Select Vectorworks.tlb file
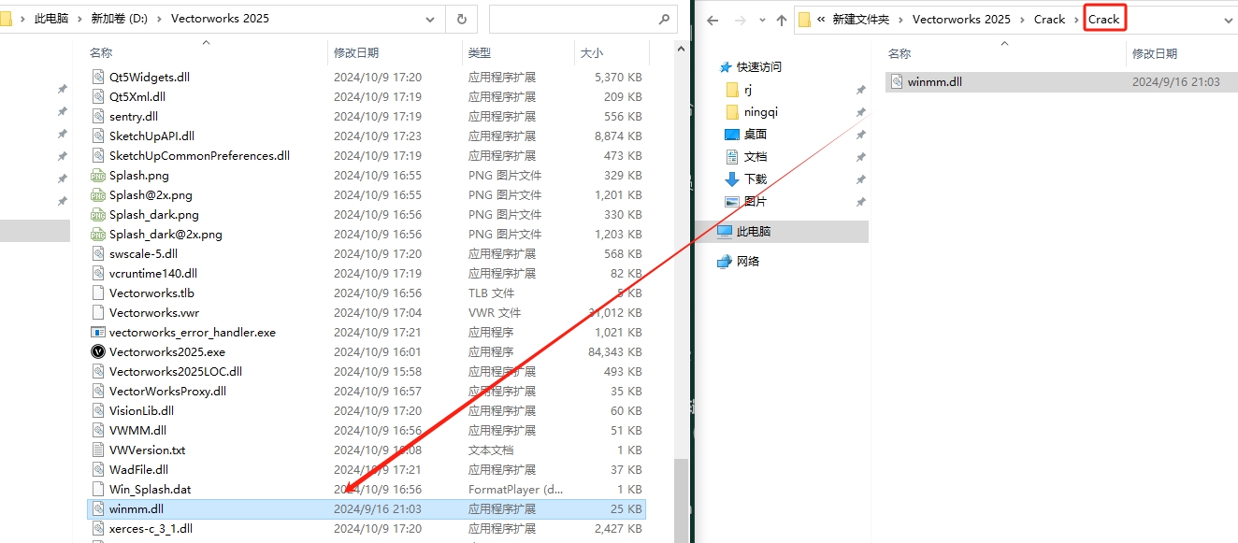 coord(151,293)
